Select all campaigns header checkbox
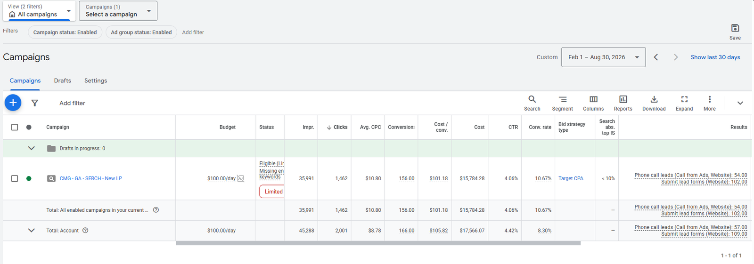The height and width of the screenshot is (264, 754). coord(15,127)
